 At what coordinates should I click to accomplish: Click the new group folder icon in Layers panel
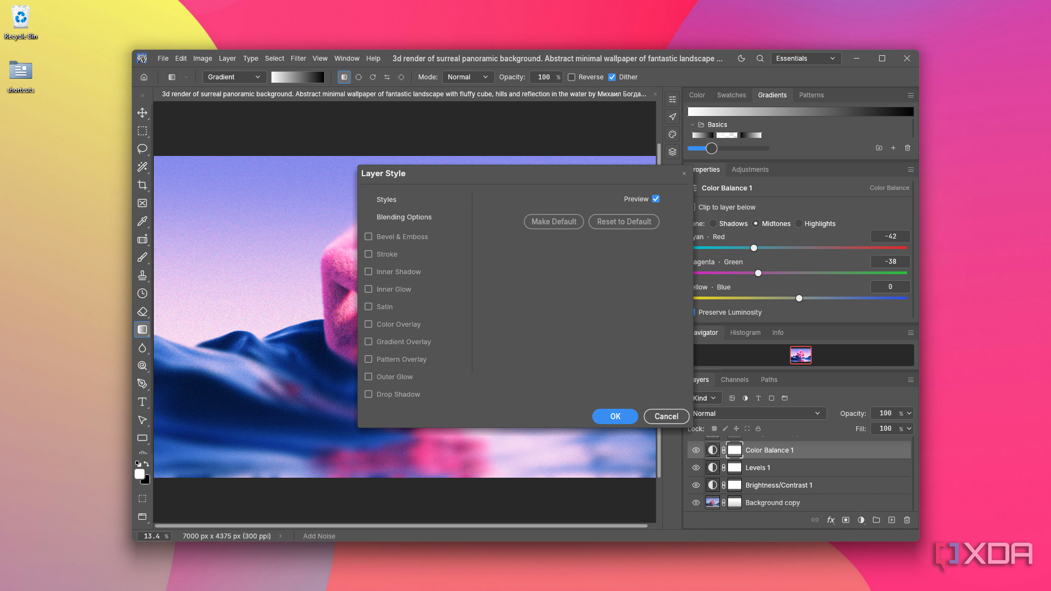(876, 520)
